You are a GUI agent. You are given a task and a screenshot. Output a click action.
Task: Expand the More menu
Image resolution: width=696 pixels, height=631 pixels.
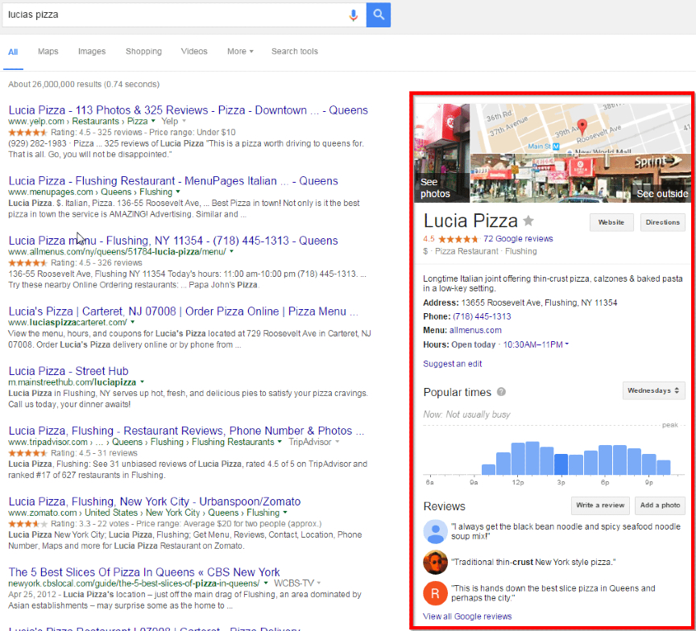pos(240,52)
